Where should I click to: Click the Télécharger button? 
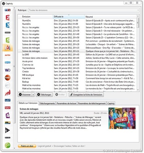click(x=44, y=95)
